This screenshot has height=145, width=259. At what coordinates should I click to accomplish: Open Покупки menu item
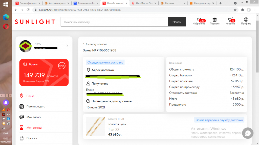tap(32, 138)
